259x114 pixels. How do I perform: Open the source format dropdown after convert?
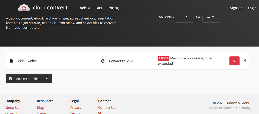185,17
